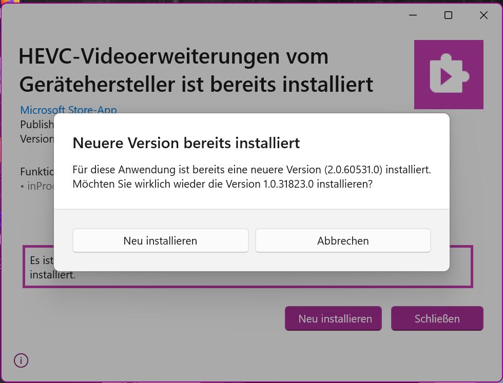Click the purple Neu installieren button
This screenshot has height=383, width=503.
tap(333, 318)
